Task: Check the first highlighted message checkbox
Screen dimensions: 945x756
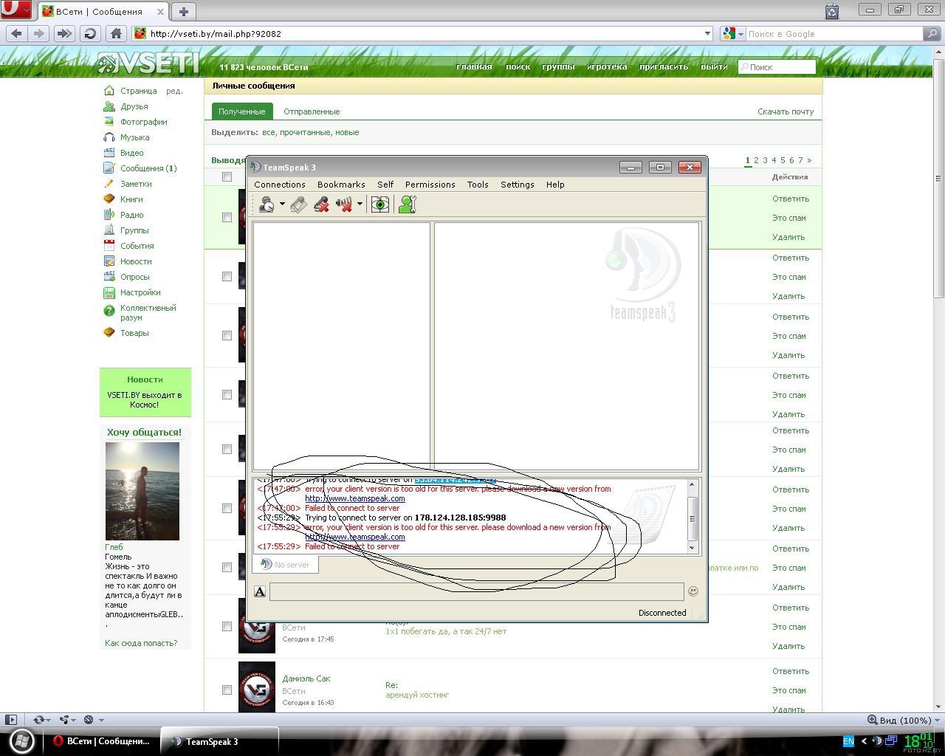Action: tap(227, 218)
